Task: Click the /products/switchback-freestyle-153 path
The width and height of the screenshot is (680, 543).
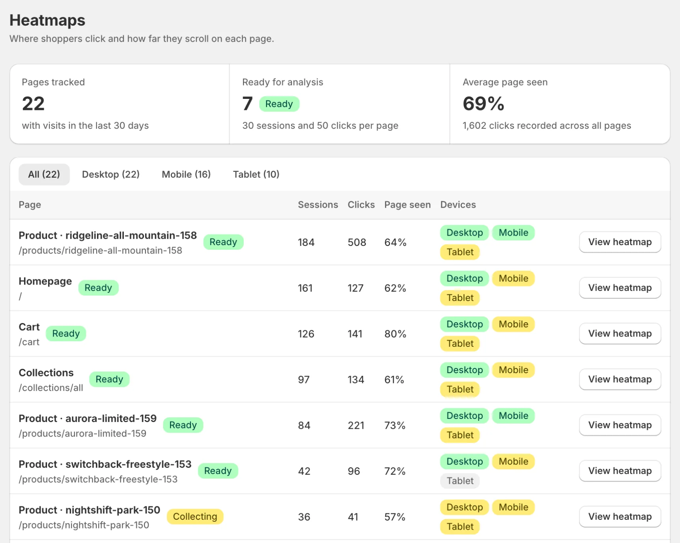Action: [98, 479]
